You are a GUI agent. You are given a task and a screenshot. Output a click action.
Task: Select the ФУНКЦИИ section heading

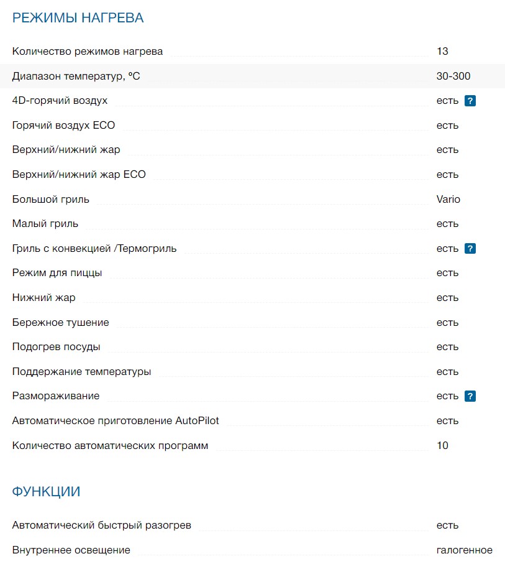click(x=46, y=492)
